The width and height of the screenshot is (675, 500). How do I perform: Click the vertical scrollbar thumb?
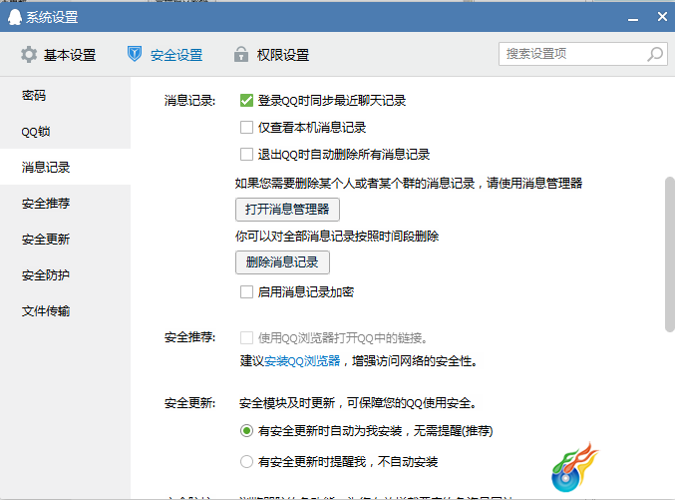tap(669, 253)
